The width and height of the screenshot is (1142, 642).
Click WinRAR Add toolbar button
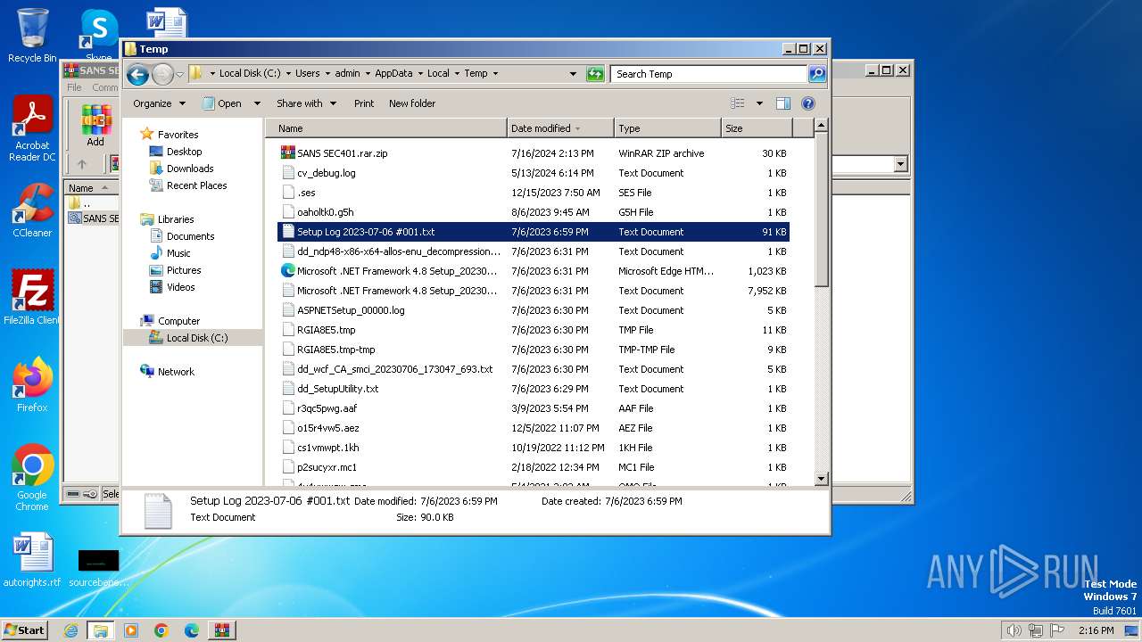[95, 126]
